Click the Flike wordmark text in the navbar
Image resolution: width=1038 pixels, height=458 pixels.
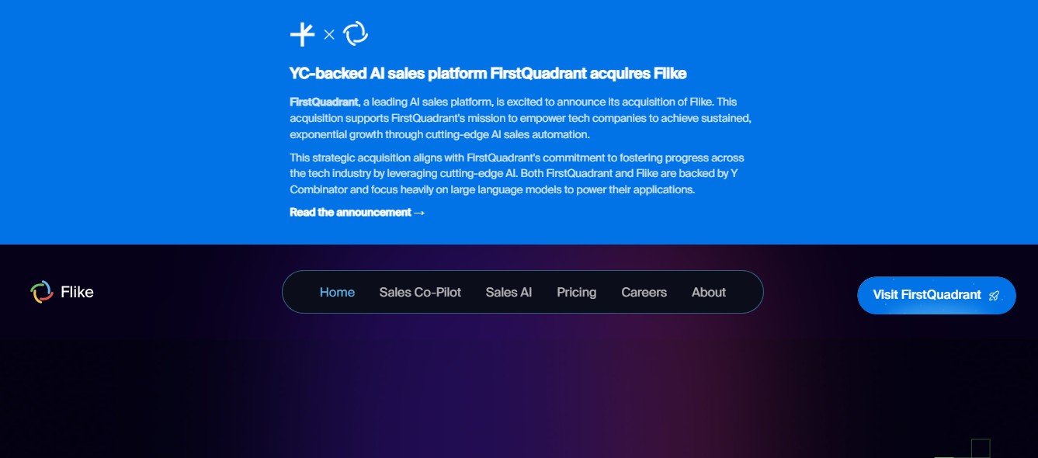coord(77,293)
